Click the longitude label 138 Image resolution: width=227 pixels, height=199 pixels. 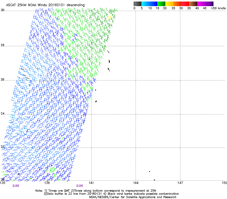(x=47, y=183)
